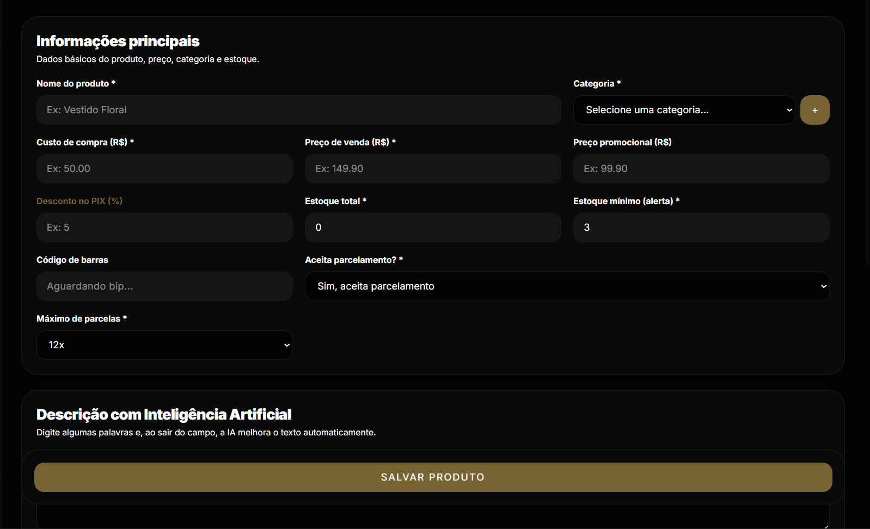Open the Máximo de parcelas dropdown
The image size is (870, 529).
tap(164, 345)
